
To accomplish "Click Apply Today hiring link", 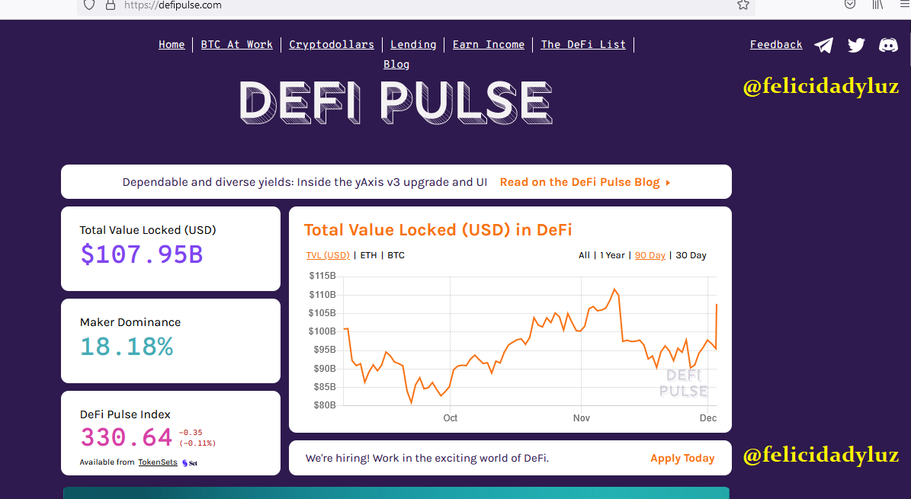I will tap(682, 459).
